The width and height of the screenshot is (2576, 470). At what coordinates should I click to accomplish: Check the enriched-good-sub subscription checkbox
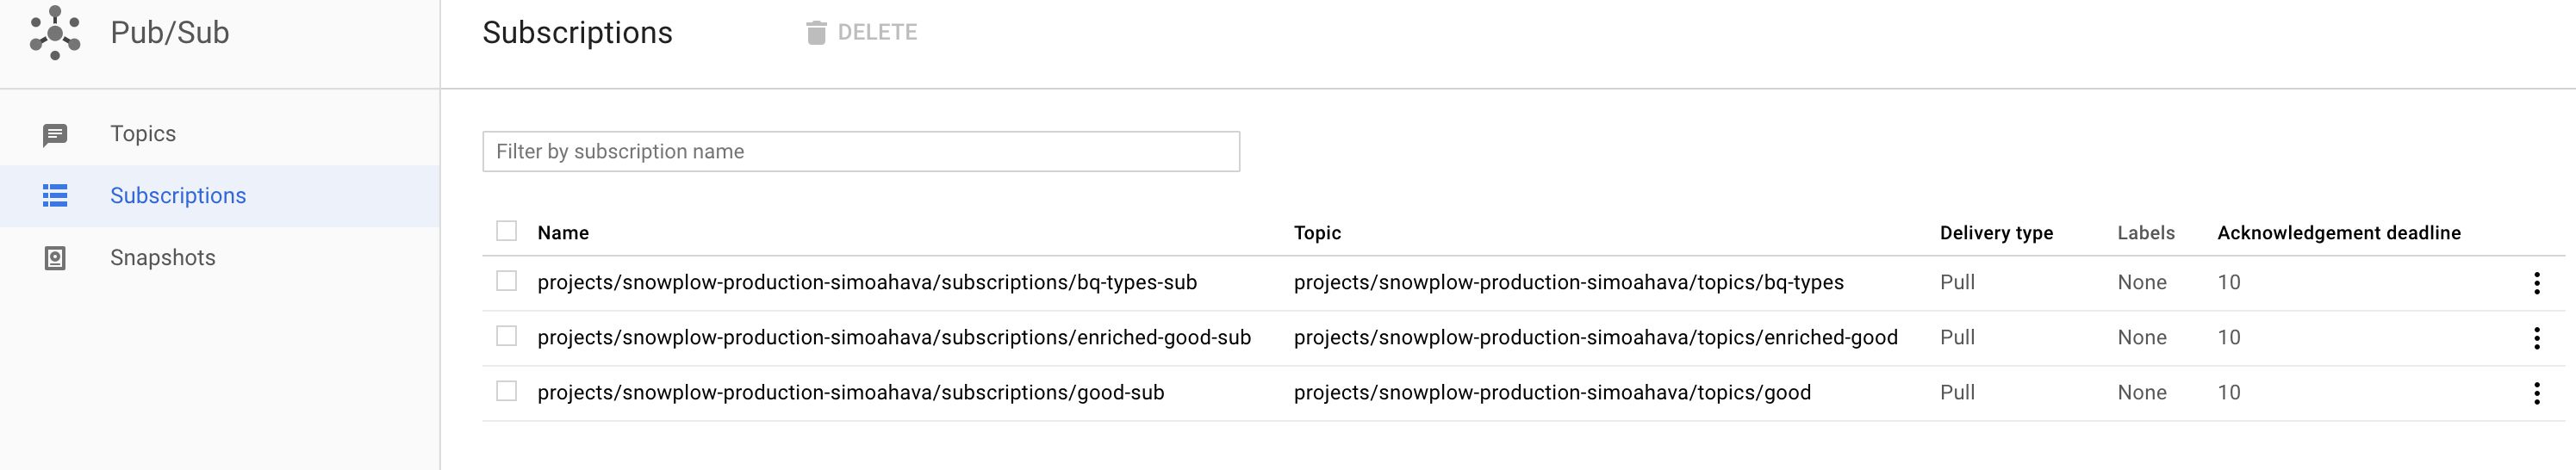[507, 336]
